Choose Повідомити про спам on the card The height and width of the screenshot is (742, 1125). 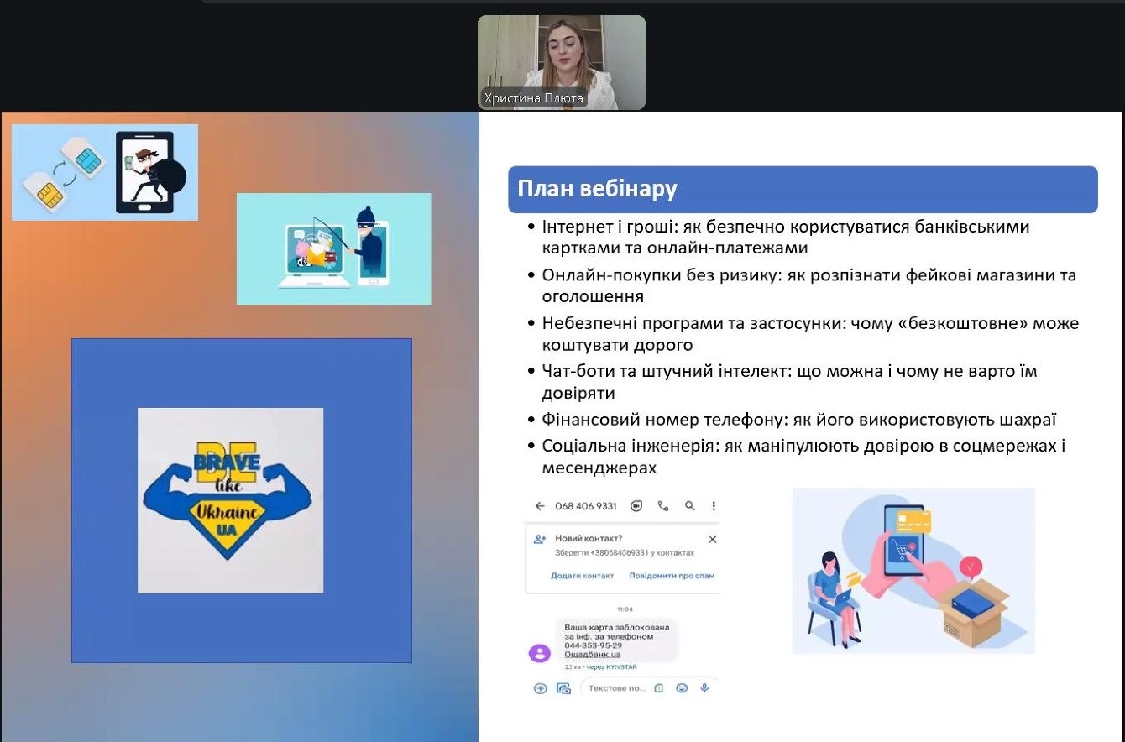(672, 576)
